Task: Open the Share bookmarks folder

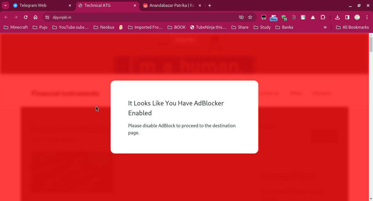Action: (x=240, y=27)
